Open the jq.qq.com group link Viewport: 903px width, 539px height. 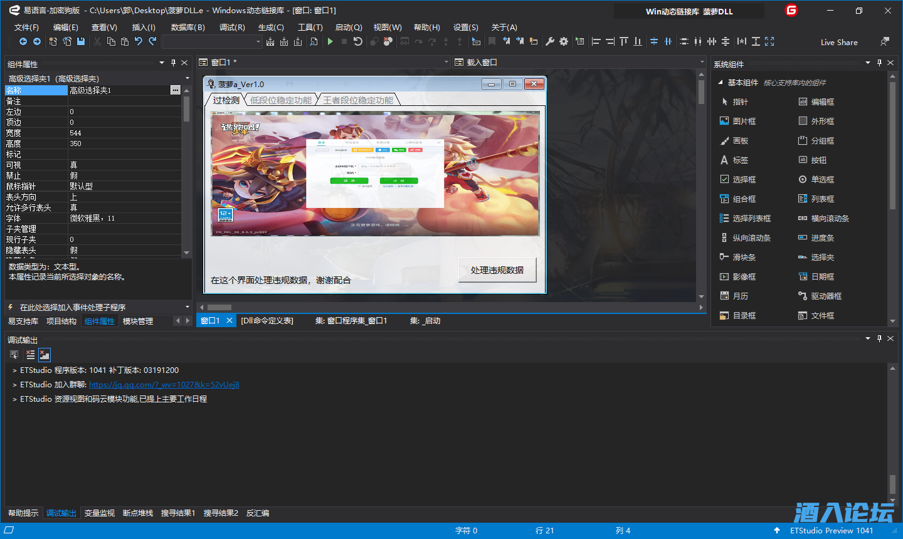pos(164,384)
